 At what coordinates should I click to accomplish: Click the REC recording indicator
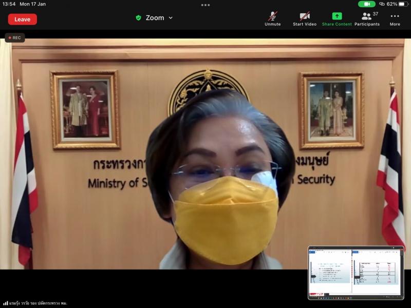coord(15,37)
